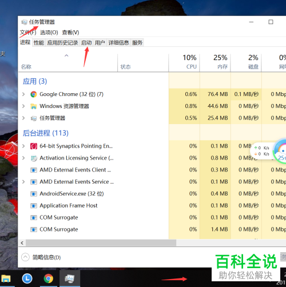Switch to the 启动 tab

coord(86,43)
